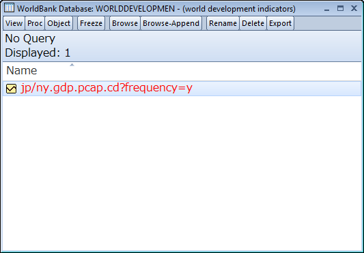Image resolution: width=364 pixels, height=253 pixels.
Task: Close the WorldBank Database window
Action: (354, 8)
